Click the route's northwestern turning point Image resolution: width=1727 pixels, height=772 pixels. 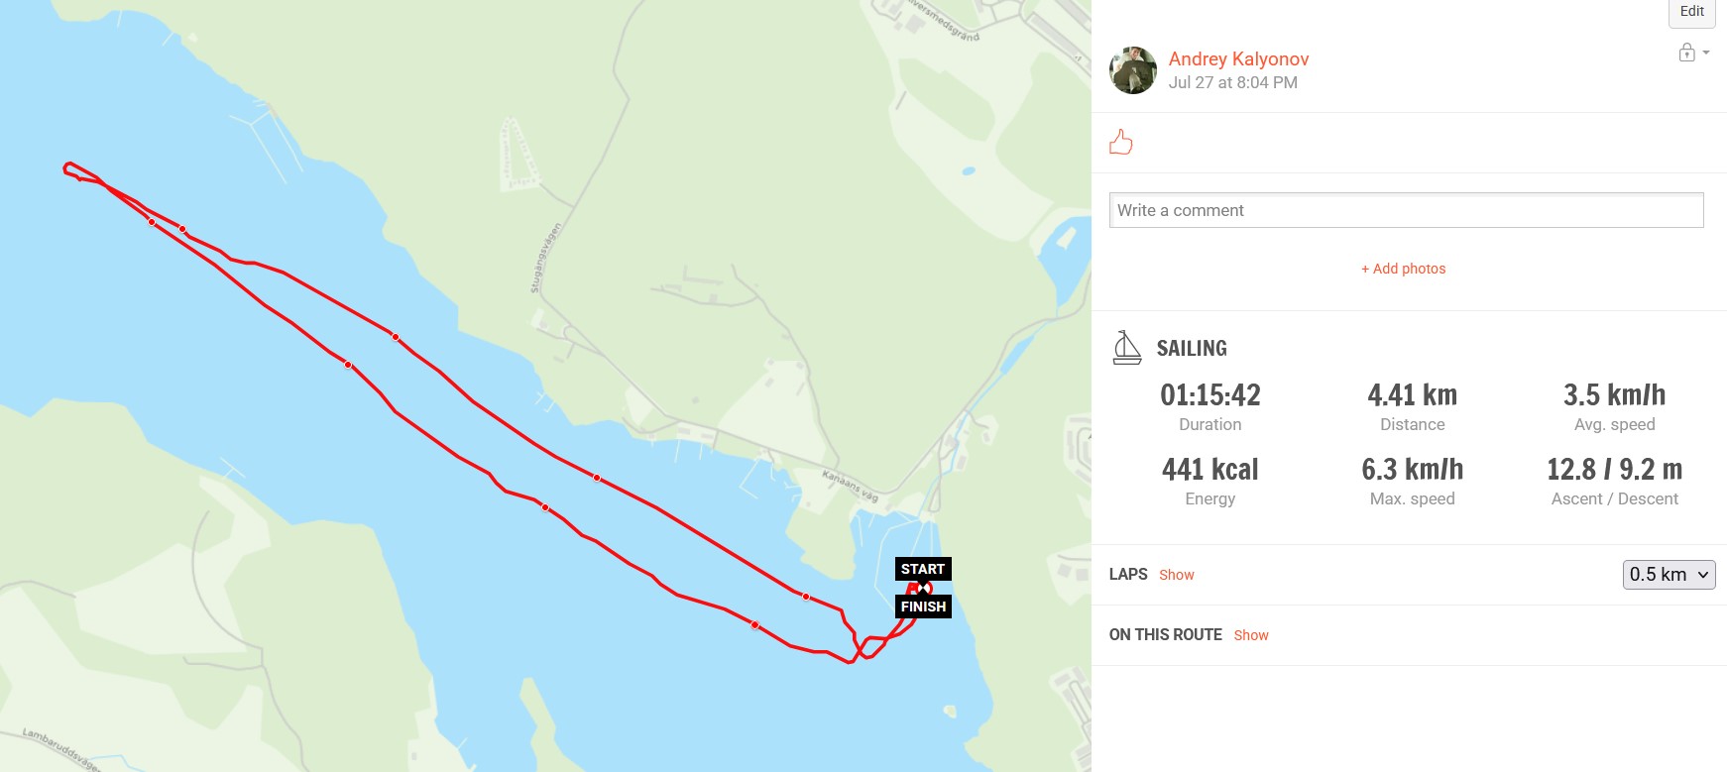(67, 166)
